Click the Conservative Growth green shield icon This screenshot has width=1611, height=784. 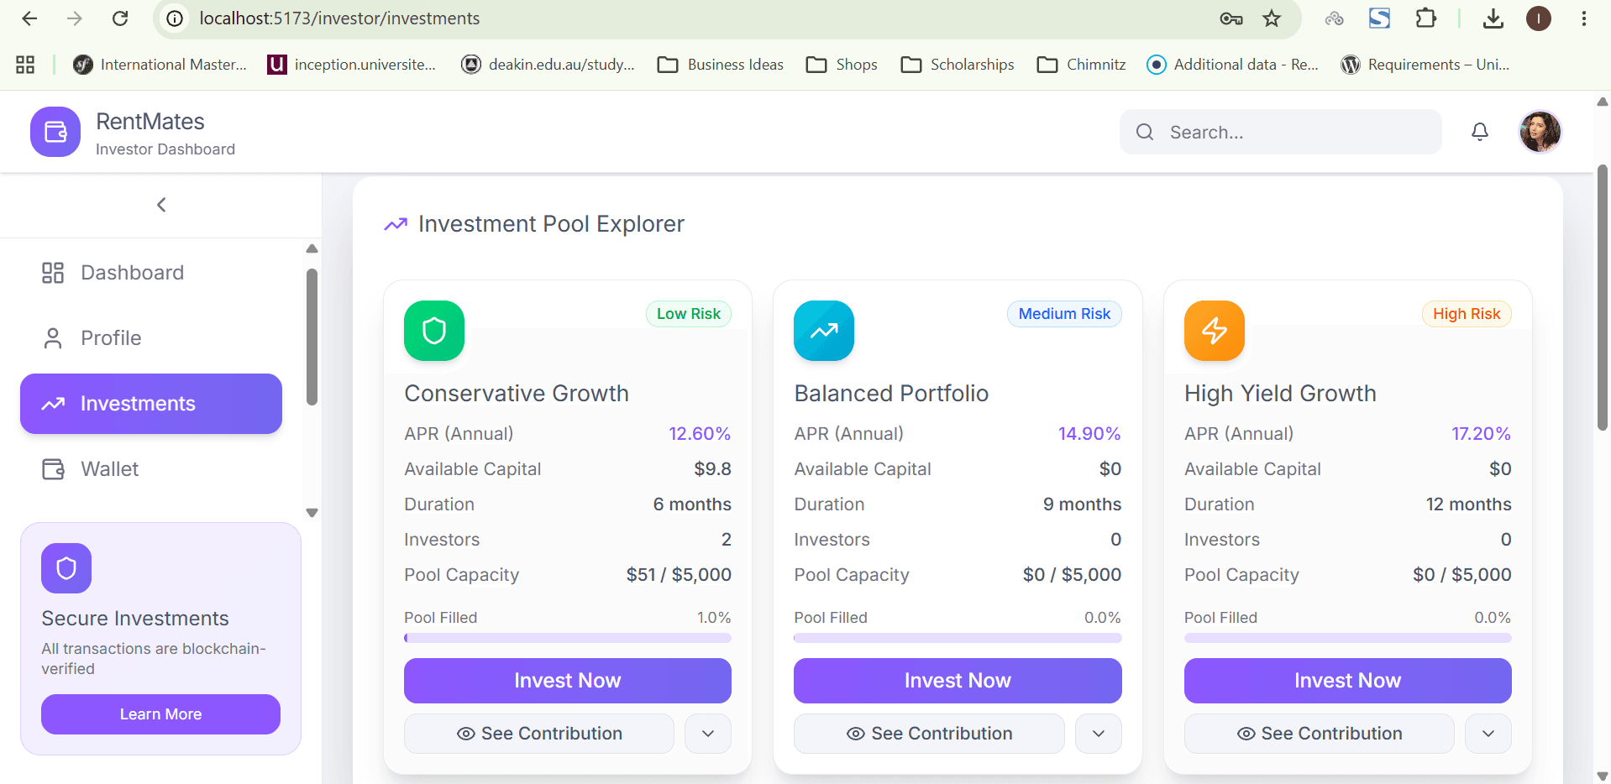(x=434, y=331)
